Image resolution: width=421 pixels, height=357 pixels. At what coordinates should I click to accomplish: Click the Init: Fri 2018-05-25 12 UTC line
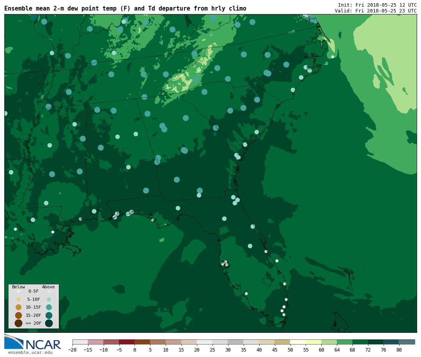pyautogui.click(x=377, y=5)
